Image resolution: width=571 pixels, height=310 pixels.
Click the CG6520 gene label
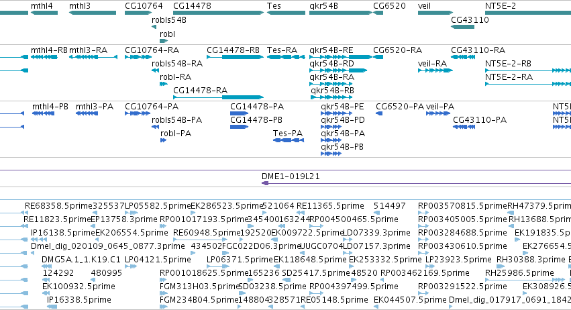[389, 6]
